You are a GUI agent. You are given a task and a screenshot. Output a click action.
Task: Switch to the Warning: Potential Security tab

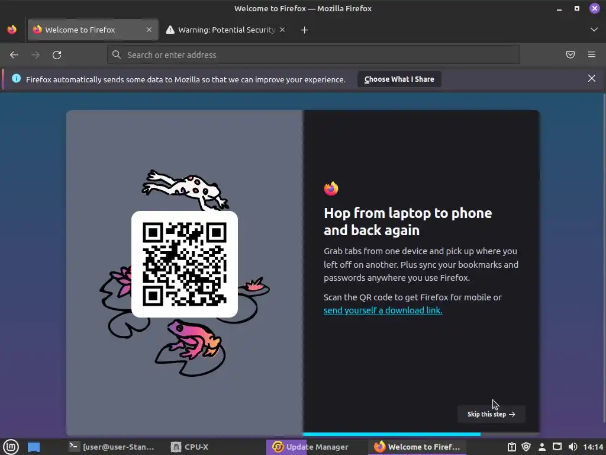coord(226,30)
